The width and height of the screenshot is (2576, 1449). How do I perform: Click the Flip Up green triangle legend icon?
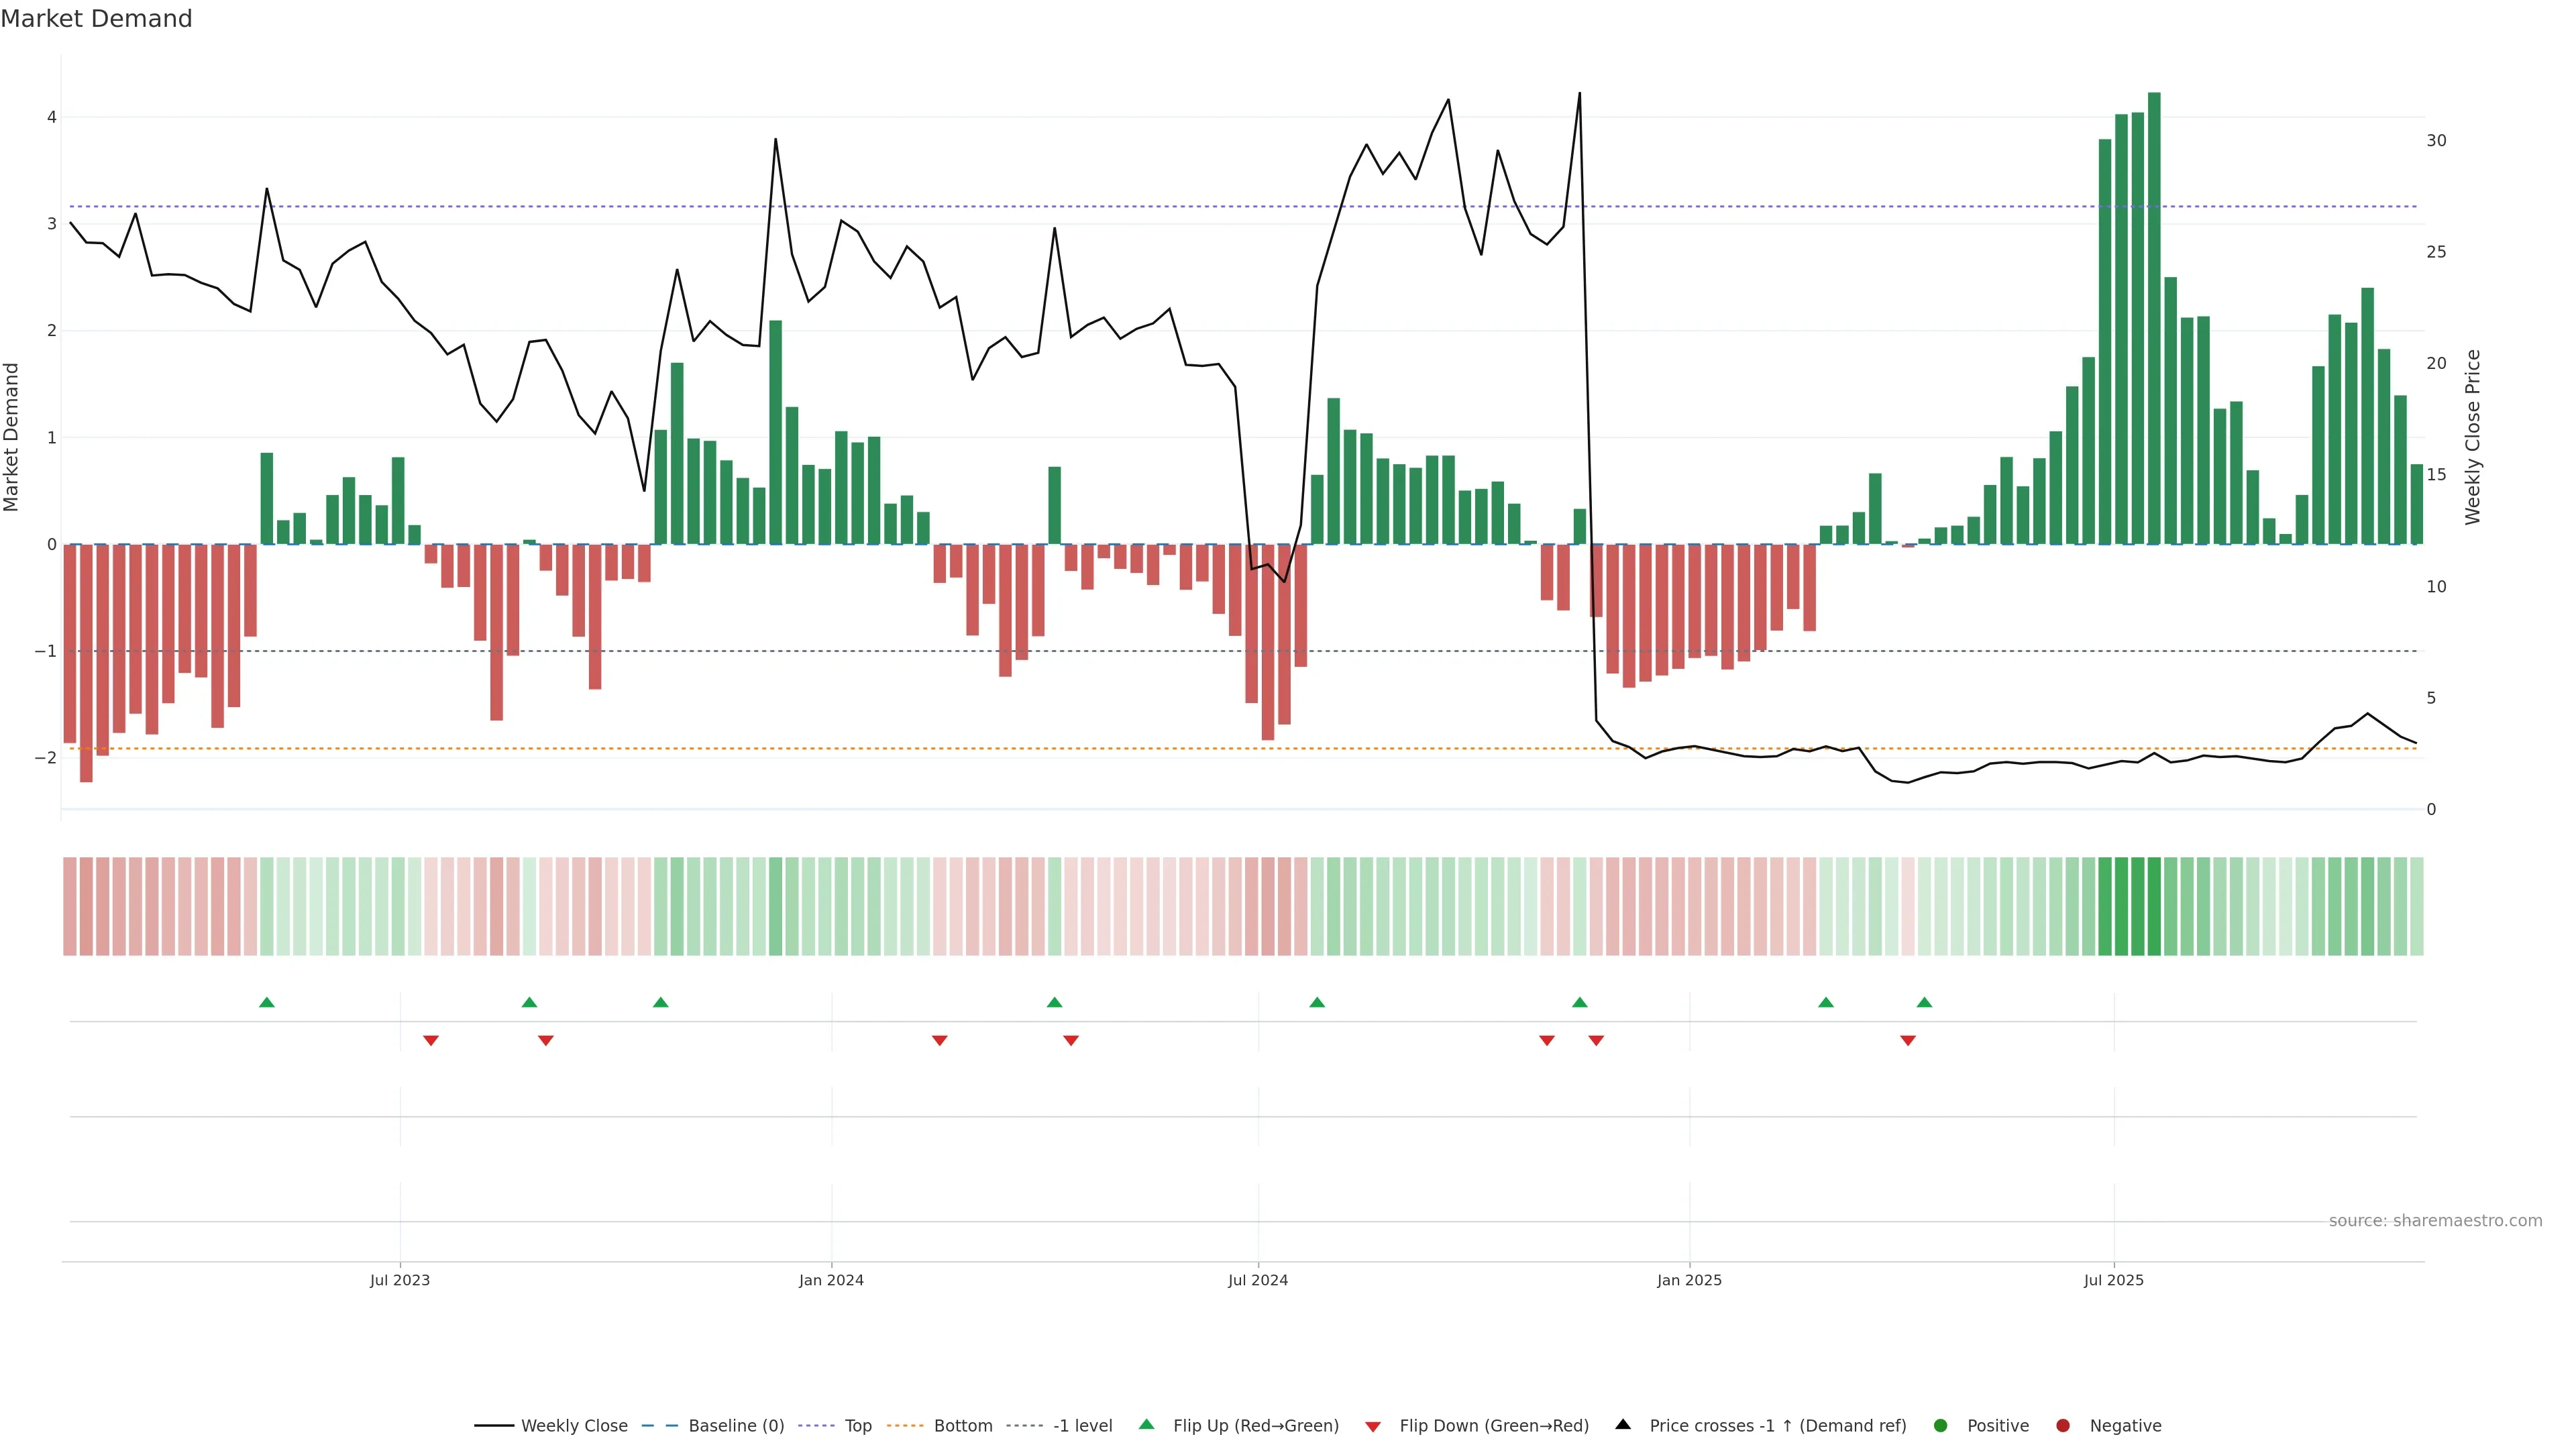click(1147, 1424)
